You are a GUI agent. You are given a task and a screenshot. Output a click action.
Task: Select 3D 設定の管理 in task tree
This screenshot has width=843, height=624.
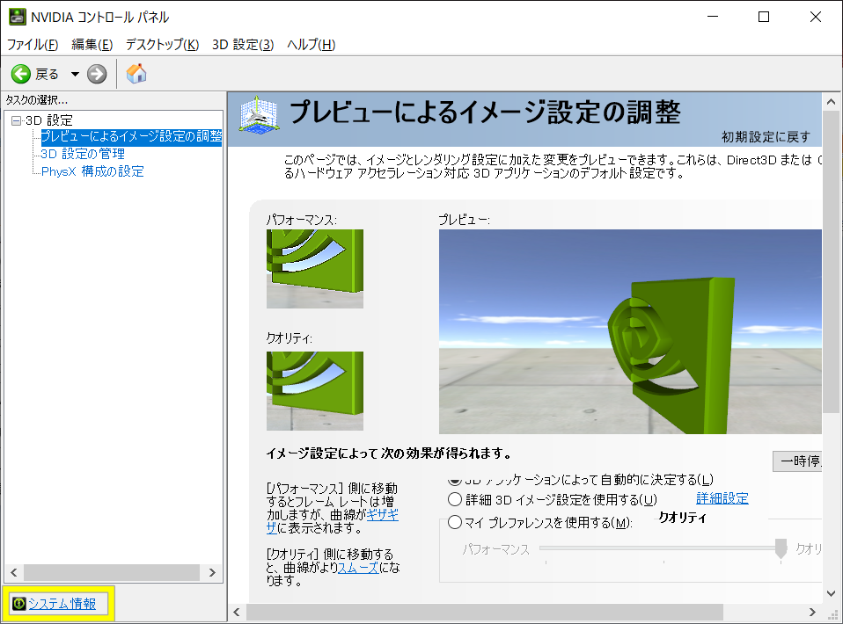(x=83, y=154)
